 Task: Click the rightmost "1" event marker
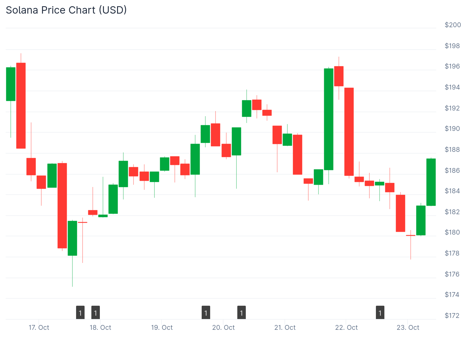(380, 313)
